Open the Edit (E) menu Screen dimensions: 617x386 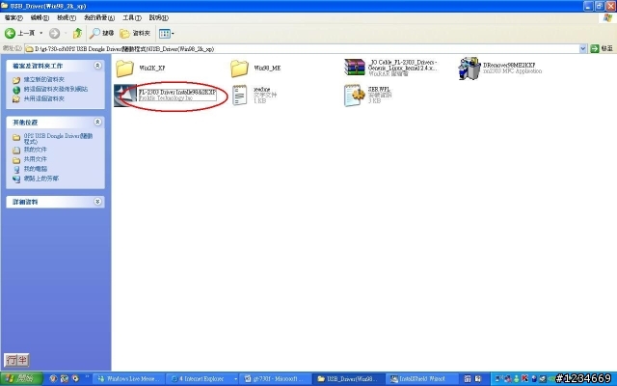pos(40,17)
